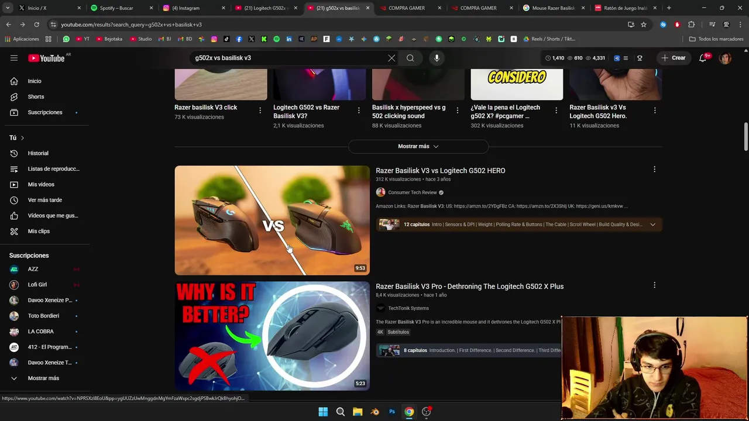Open options for Basilisk x hyperspeed short

[x=458, y=110]
